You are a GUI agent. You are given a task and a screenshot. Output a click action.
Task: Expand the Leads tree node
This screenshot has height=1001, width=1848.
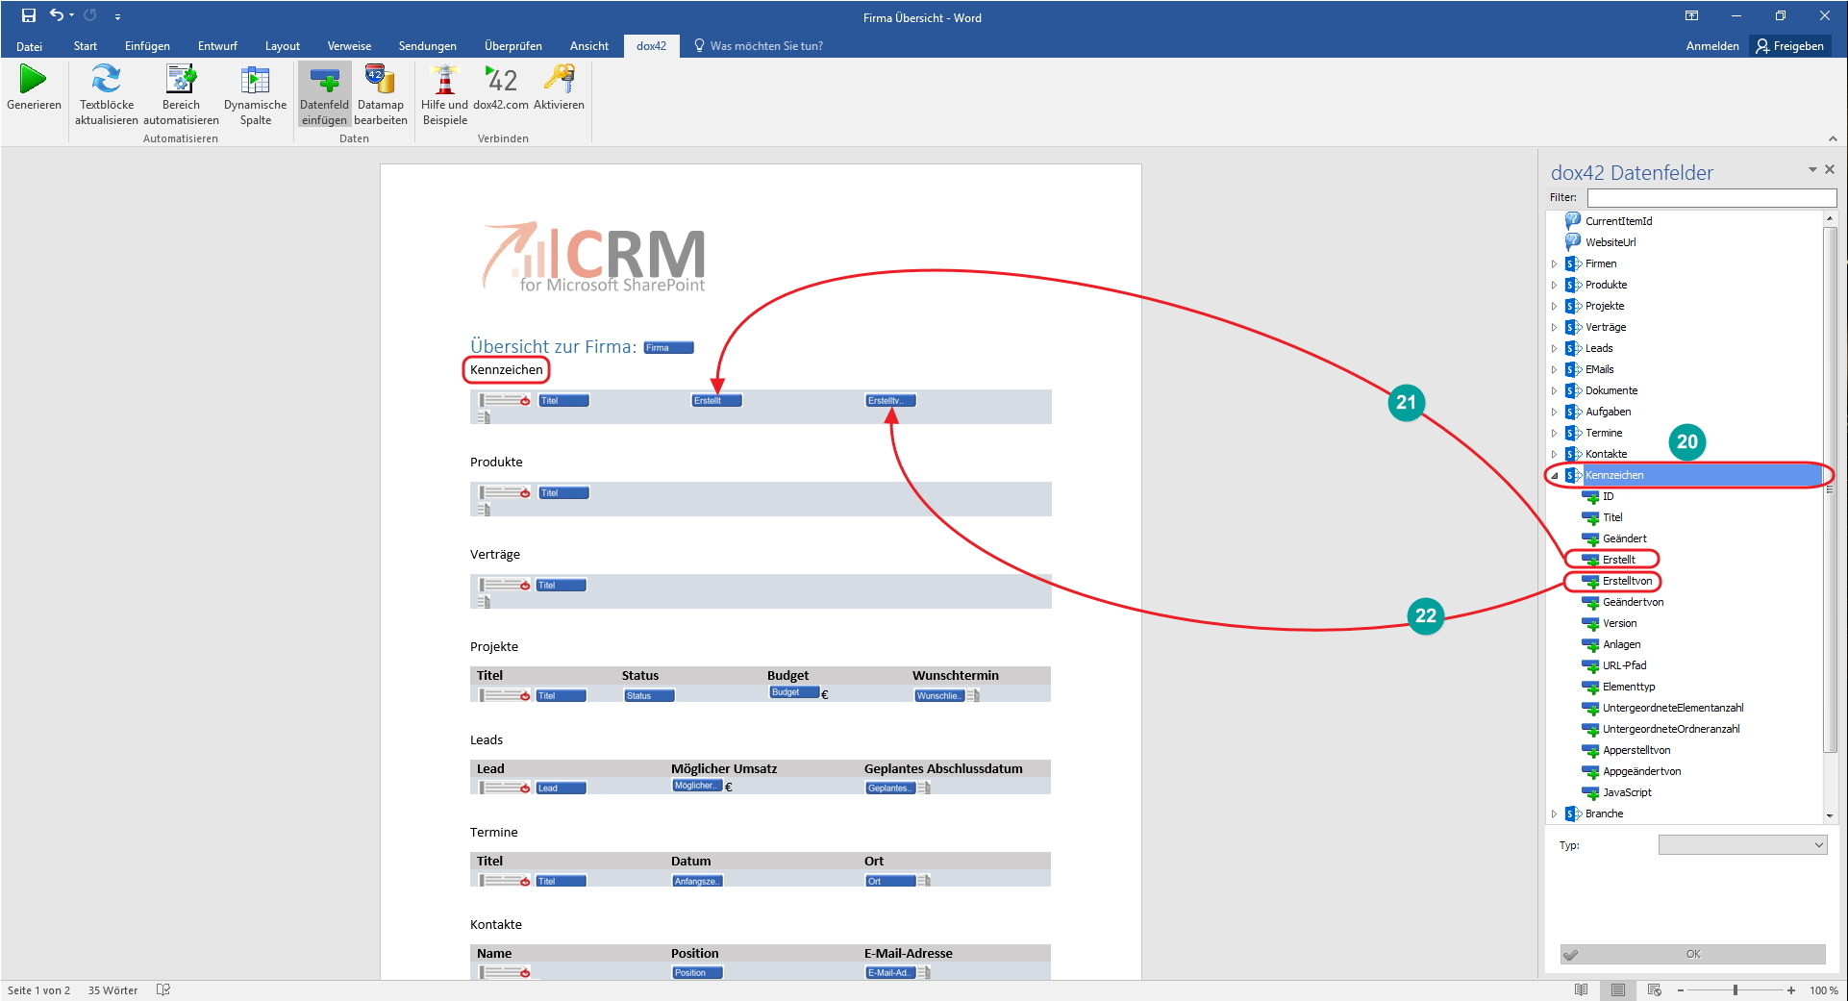[x=1554, y=348]
